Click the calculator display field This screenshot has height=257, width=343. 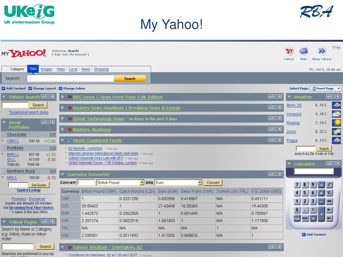pyautogui.click(x=314, y=171)
